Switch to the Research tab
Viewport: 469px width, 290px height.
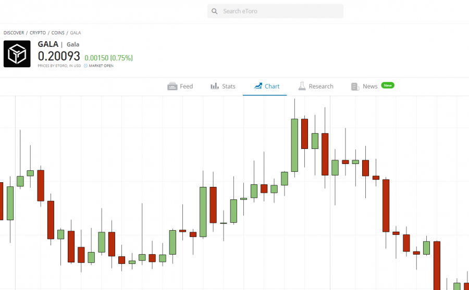[316, 86]
